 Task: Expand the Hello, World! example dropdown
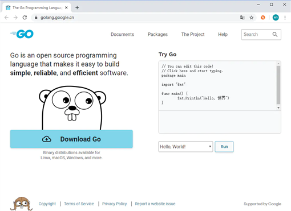point(185,147)
